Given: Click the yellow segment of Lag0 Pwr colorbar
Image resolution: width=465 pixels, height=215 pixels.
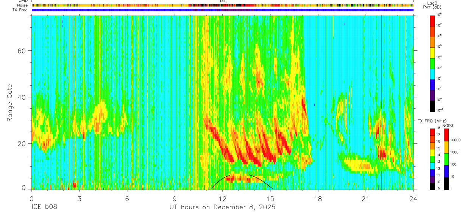Looking at the screenshot, I should tap(432, 52).
